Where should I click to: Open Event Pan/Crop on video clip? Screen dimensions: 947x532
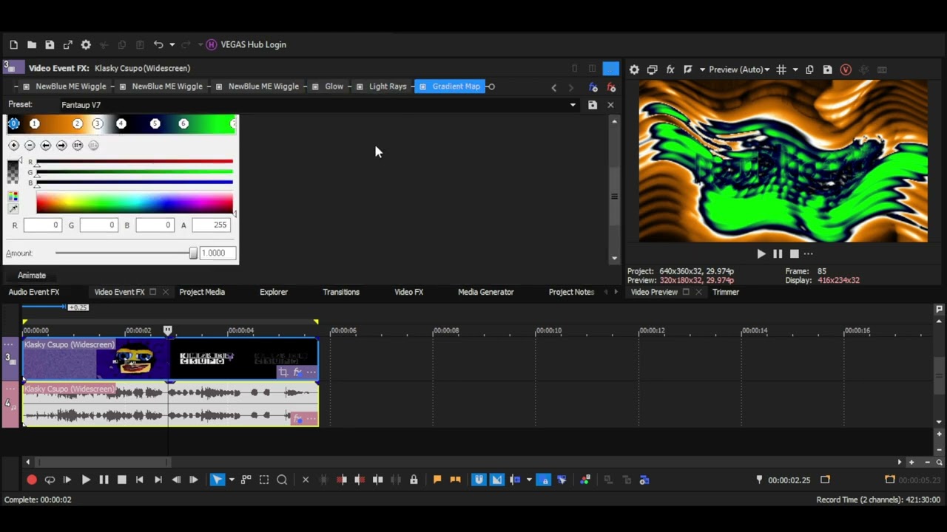[x=283, y=372]
